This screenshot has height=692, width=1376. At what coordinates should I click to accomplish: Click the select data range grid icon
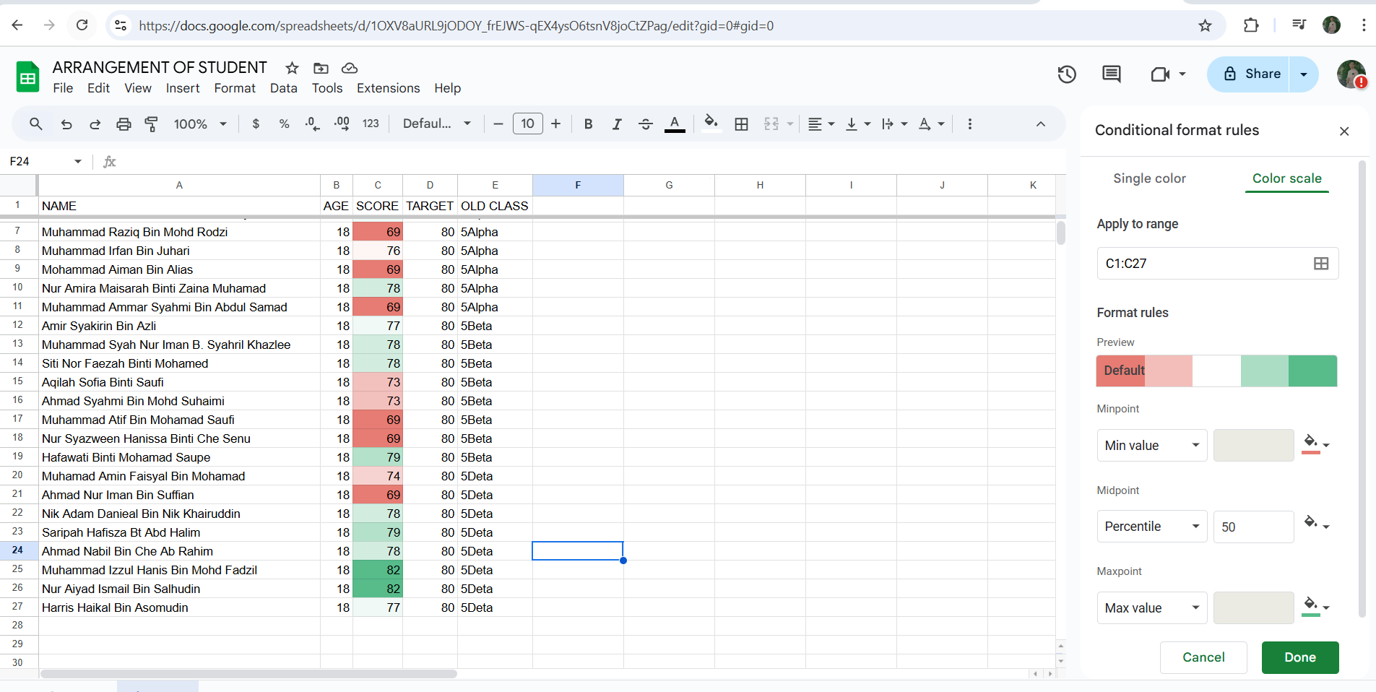(1320, 264)
